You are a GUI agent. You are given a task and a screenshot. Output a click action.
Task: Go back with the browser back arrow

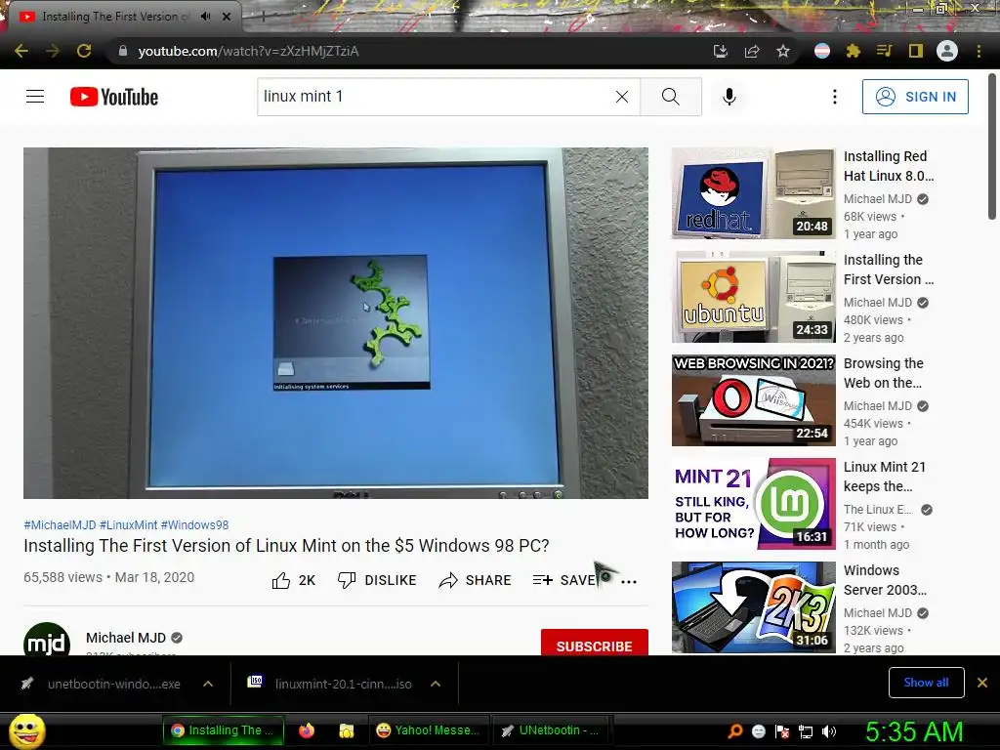point(21,51)
